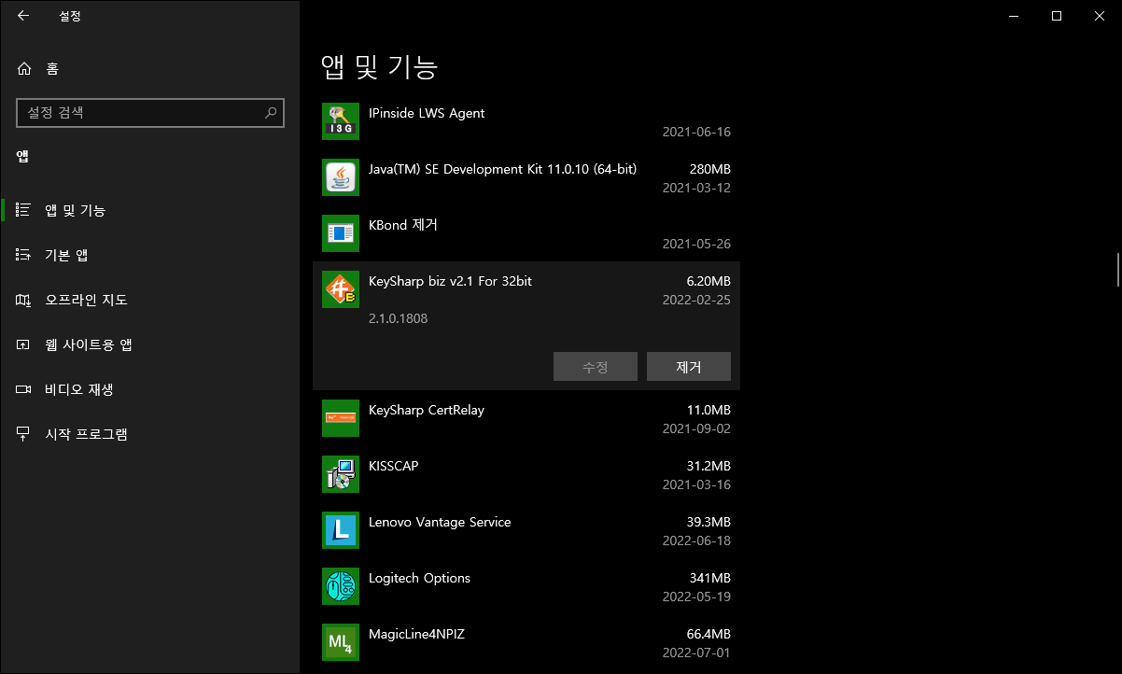
Task: Click the KBond 제거 app icon
Action: point(341,233)
